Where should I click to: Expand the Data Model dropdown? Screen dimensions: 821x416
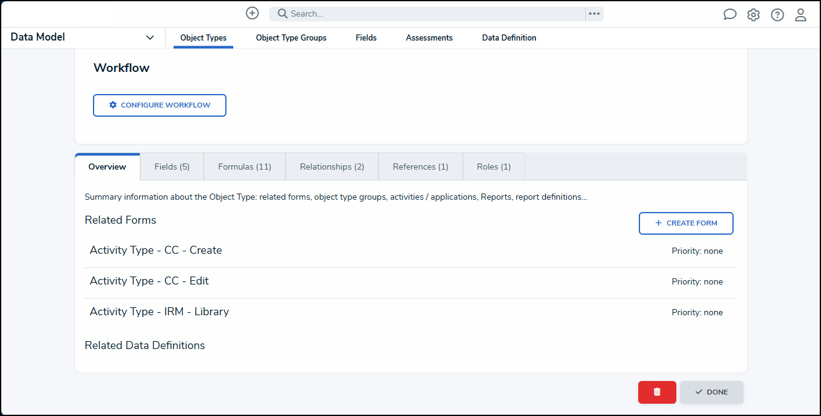(x=150, y=37)
